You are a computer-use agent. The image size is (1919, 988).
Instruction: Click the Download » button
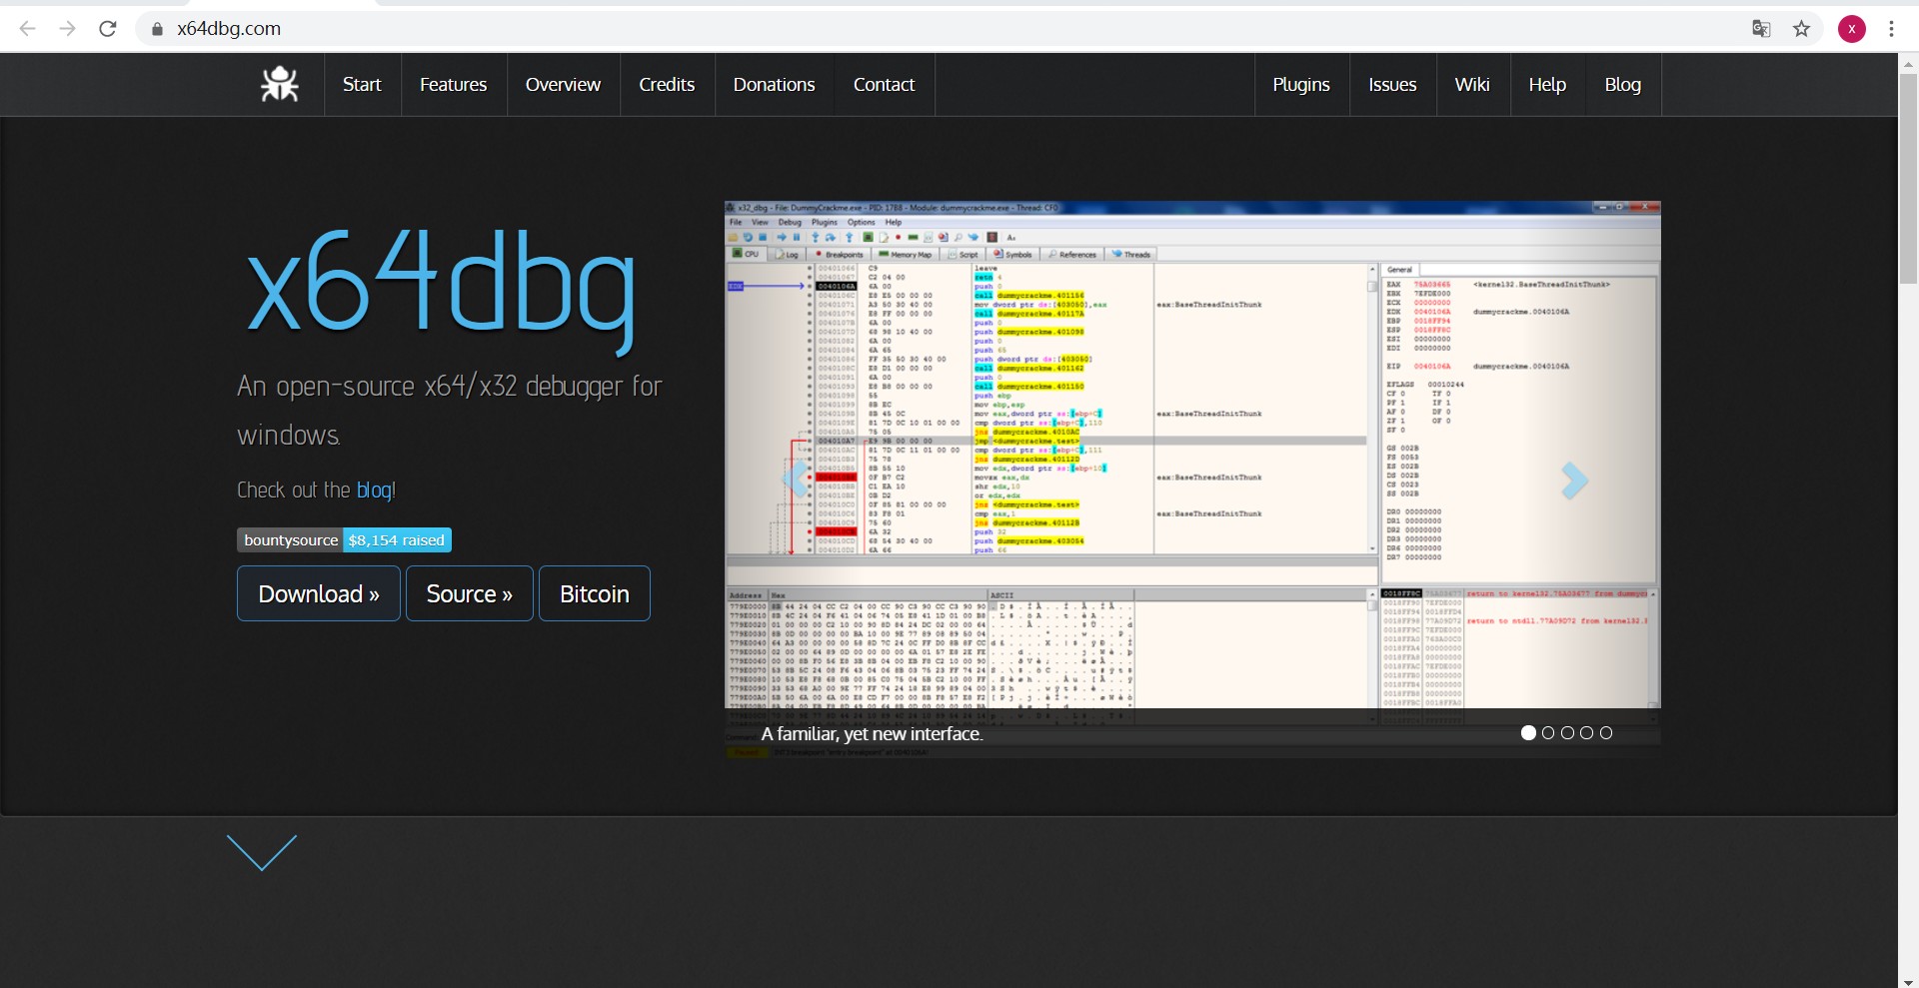pyautogui.click(x=319, y=593)
